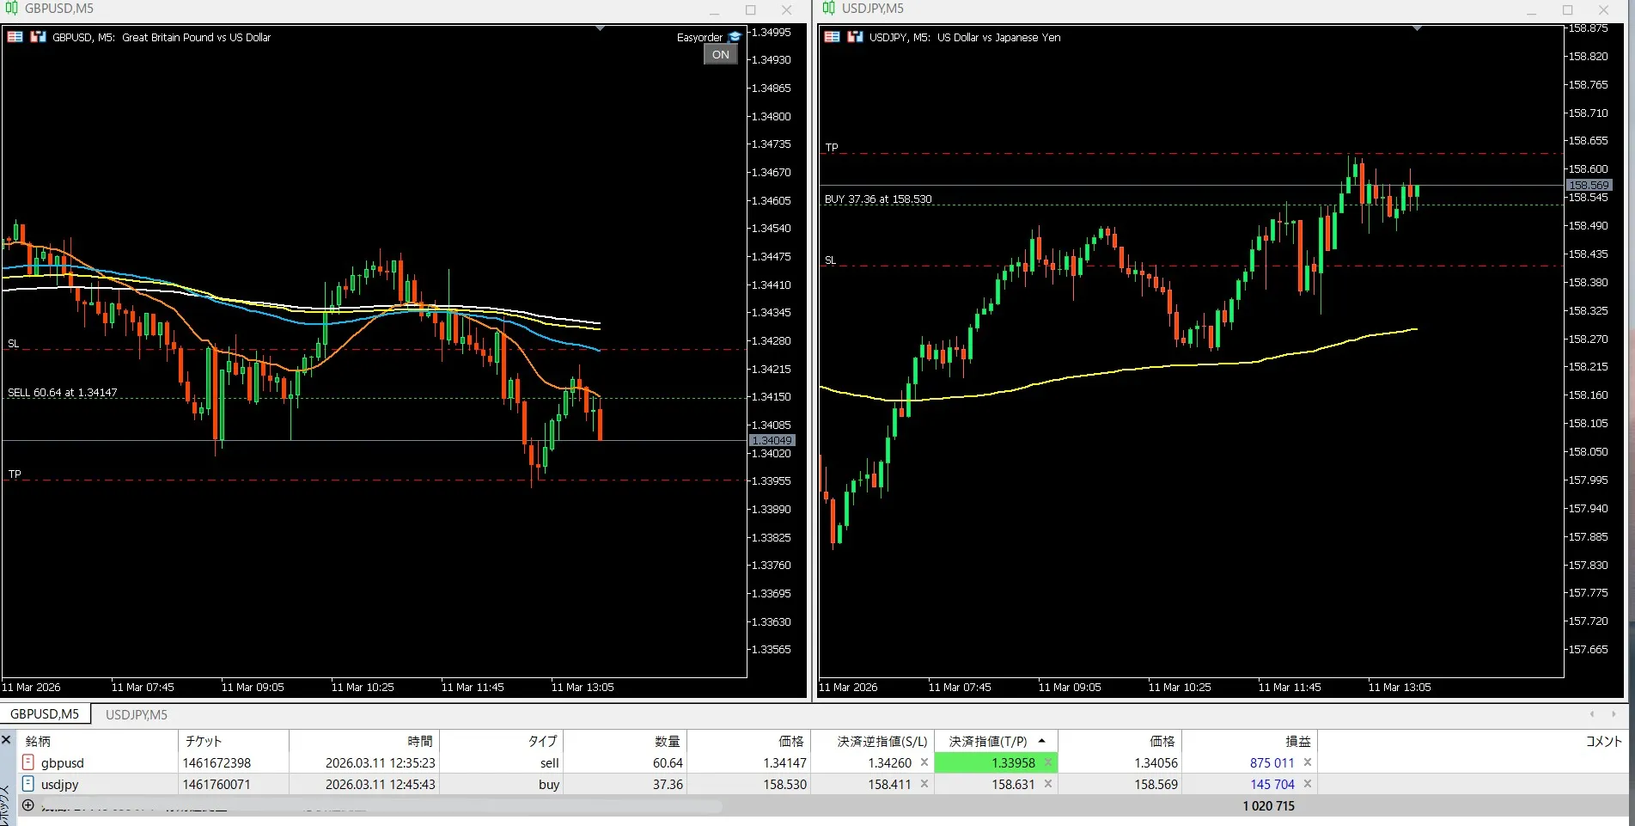The width and height of the screenshot is (1635, 826).
Task: Click One Click Trading icon on USDJPY chart
Action: pyautogui.click(x=855, y=37)
